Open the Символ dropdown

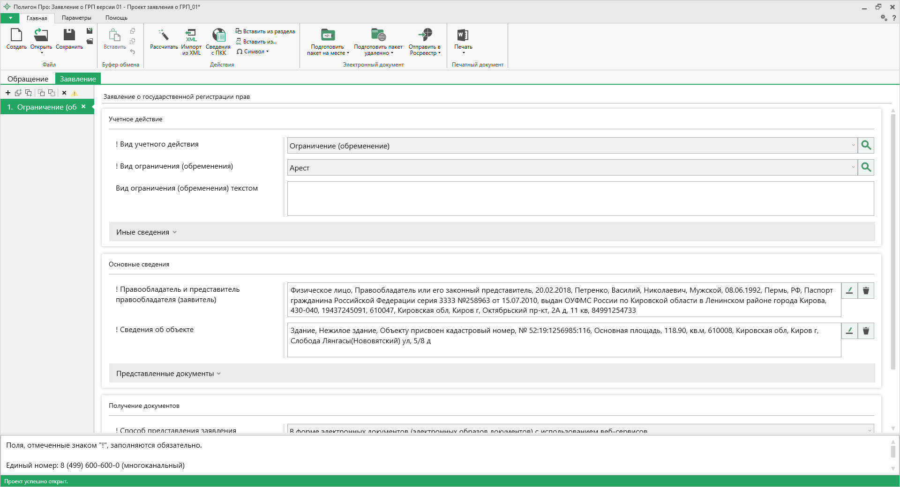coord(253,52)
